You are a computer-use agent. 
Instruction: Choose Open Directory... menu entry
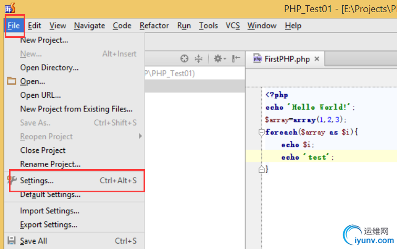[75, 68]
